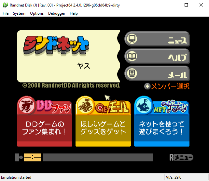Click the gray progress bar at bottom
The image size is (209, 181).
[98, 158]
